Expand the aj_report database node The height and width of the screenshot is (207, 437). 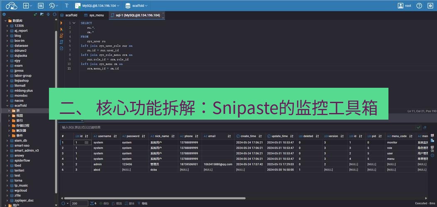(7, 31)
